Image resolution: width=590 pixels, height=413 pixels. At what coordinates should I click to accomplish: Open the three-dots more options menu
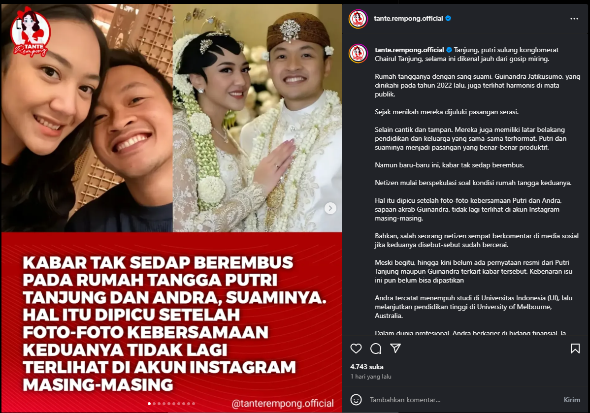point(574,19)
